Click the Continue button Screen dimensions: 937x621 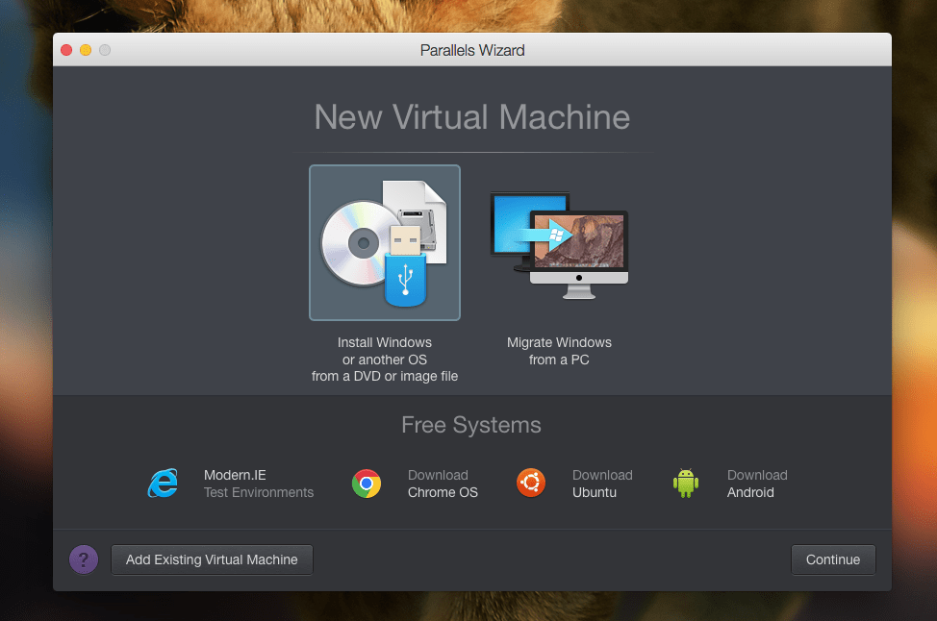[833, 559]
